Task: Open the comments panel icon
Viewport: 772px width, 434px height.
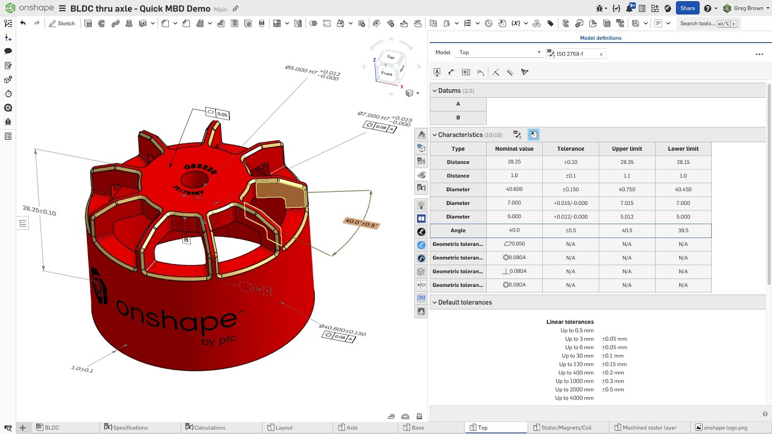Action: [8, 51]
